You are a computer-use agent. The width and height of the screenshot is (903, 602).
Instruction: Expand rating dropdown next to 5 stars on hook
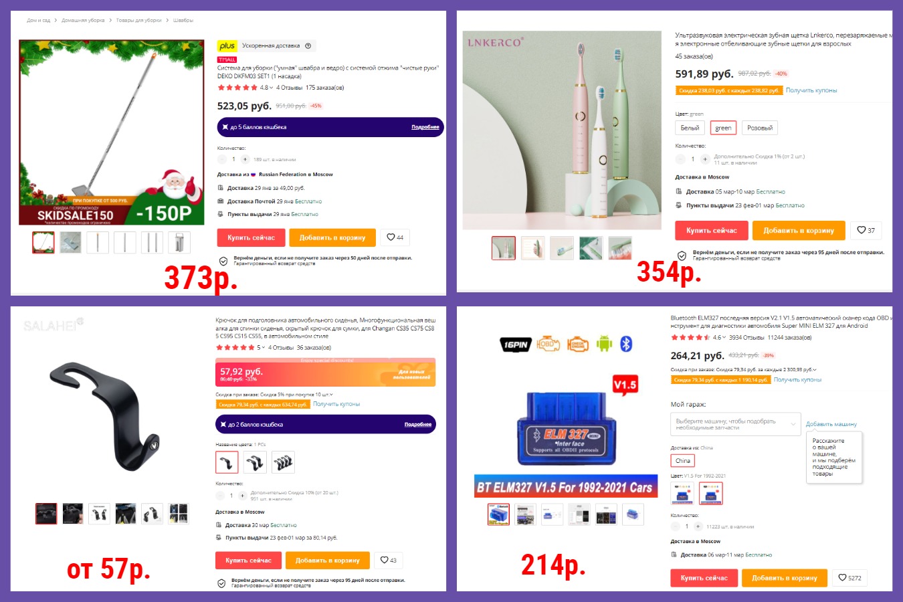click(264, 347)
